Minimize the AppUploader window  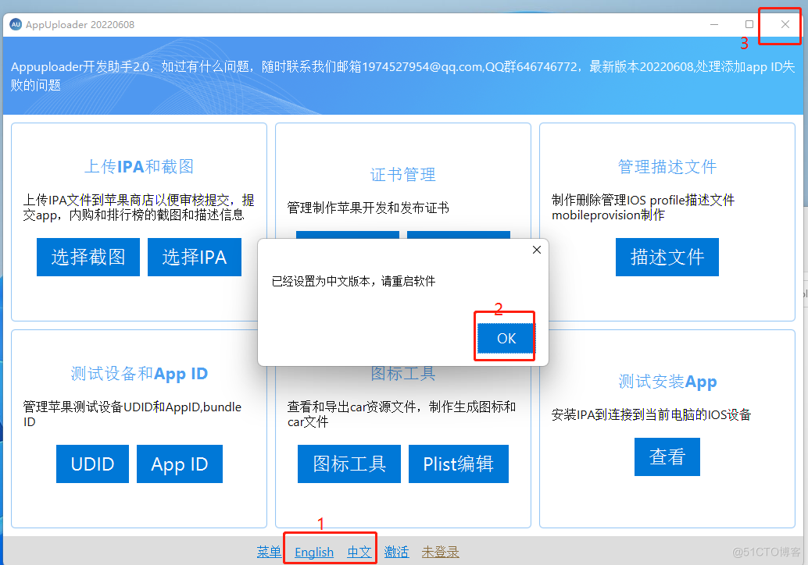[x=714, y=24]
